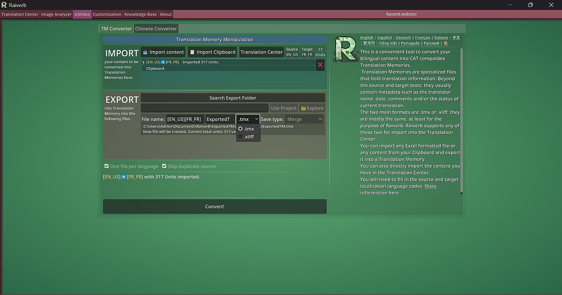Click the "Imported 317 Units." text
The height and width of the screenshot is (295, 562).
click(201, 62)
